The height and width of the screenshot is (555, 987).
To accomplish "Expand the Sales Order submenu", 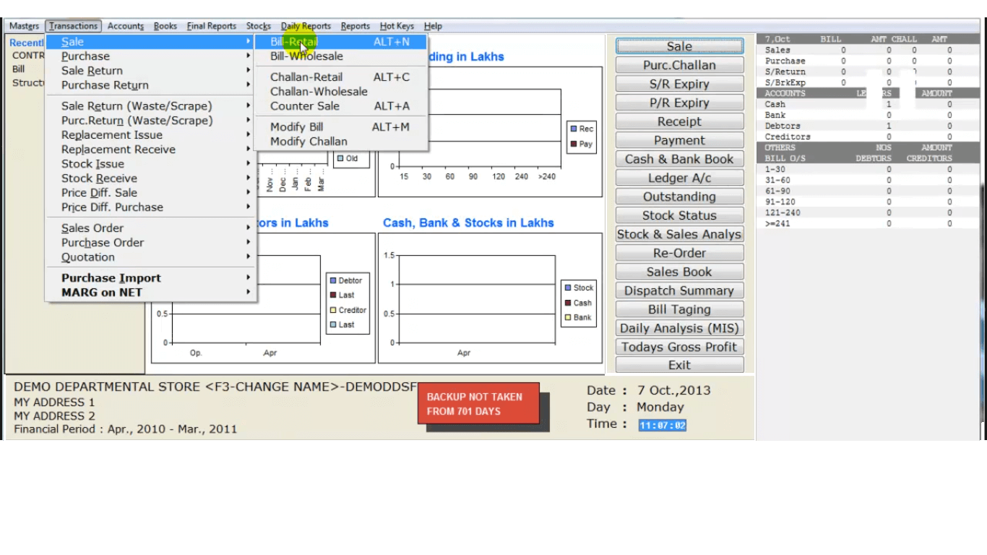I will click(151, 228).
